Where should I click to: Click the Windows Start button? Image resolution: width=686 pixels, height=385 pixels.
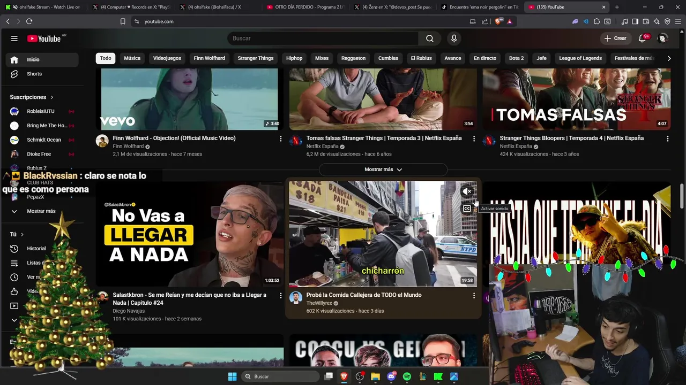(x=232, y=376)
